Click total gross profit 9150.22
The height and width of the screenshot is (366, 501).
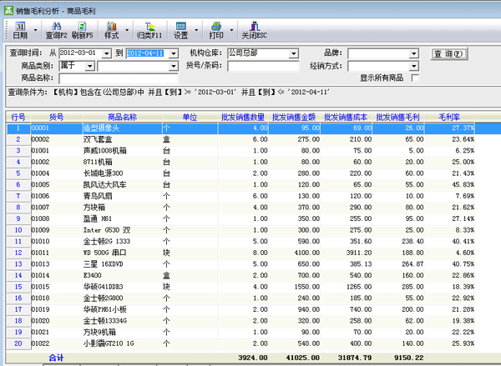click(408, 358)
